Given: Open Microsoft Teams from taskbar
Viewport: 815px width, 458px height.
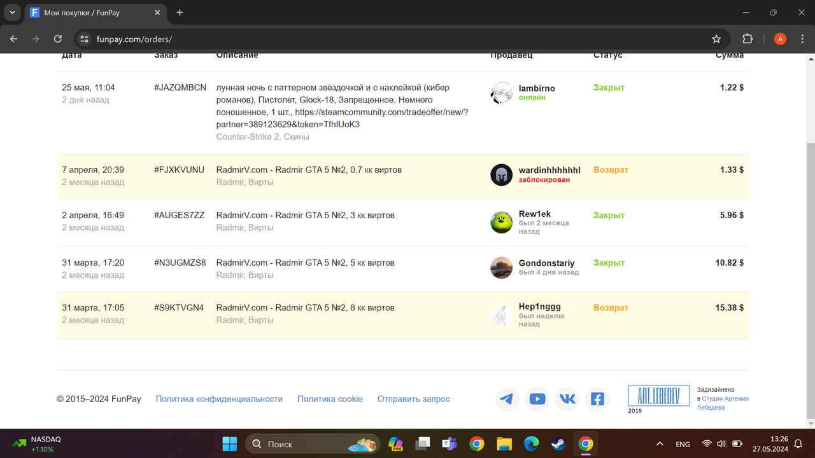Looking at the screenshot, I should pyautogui.click(x=450, y=444).
